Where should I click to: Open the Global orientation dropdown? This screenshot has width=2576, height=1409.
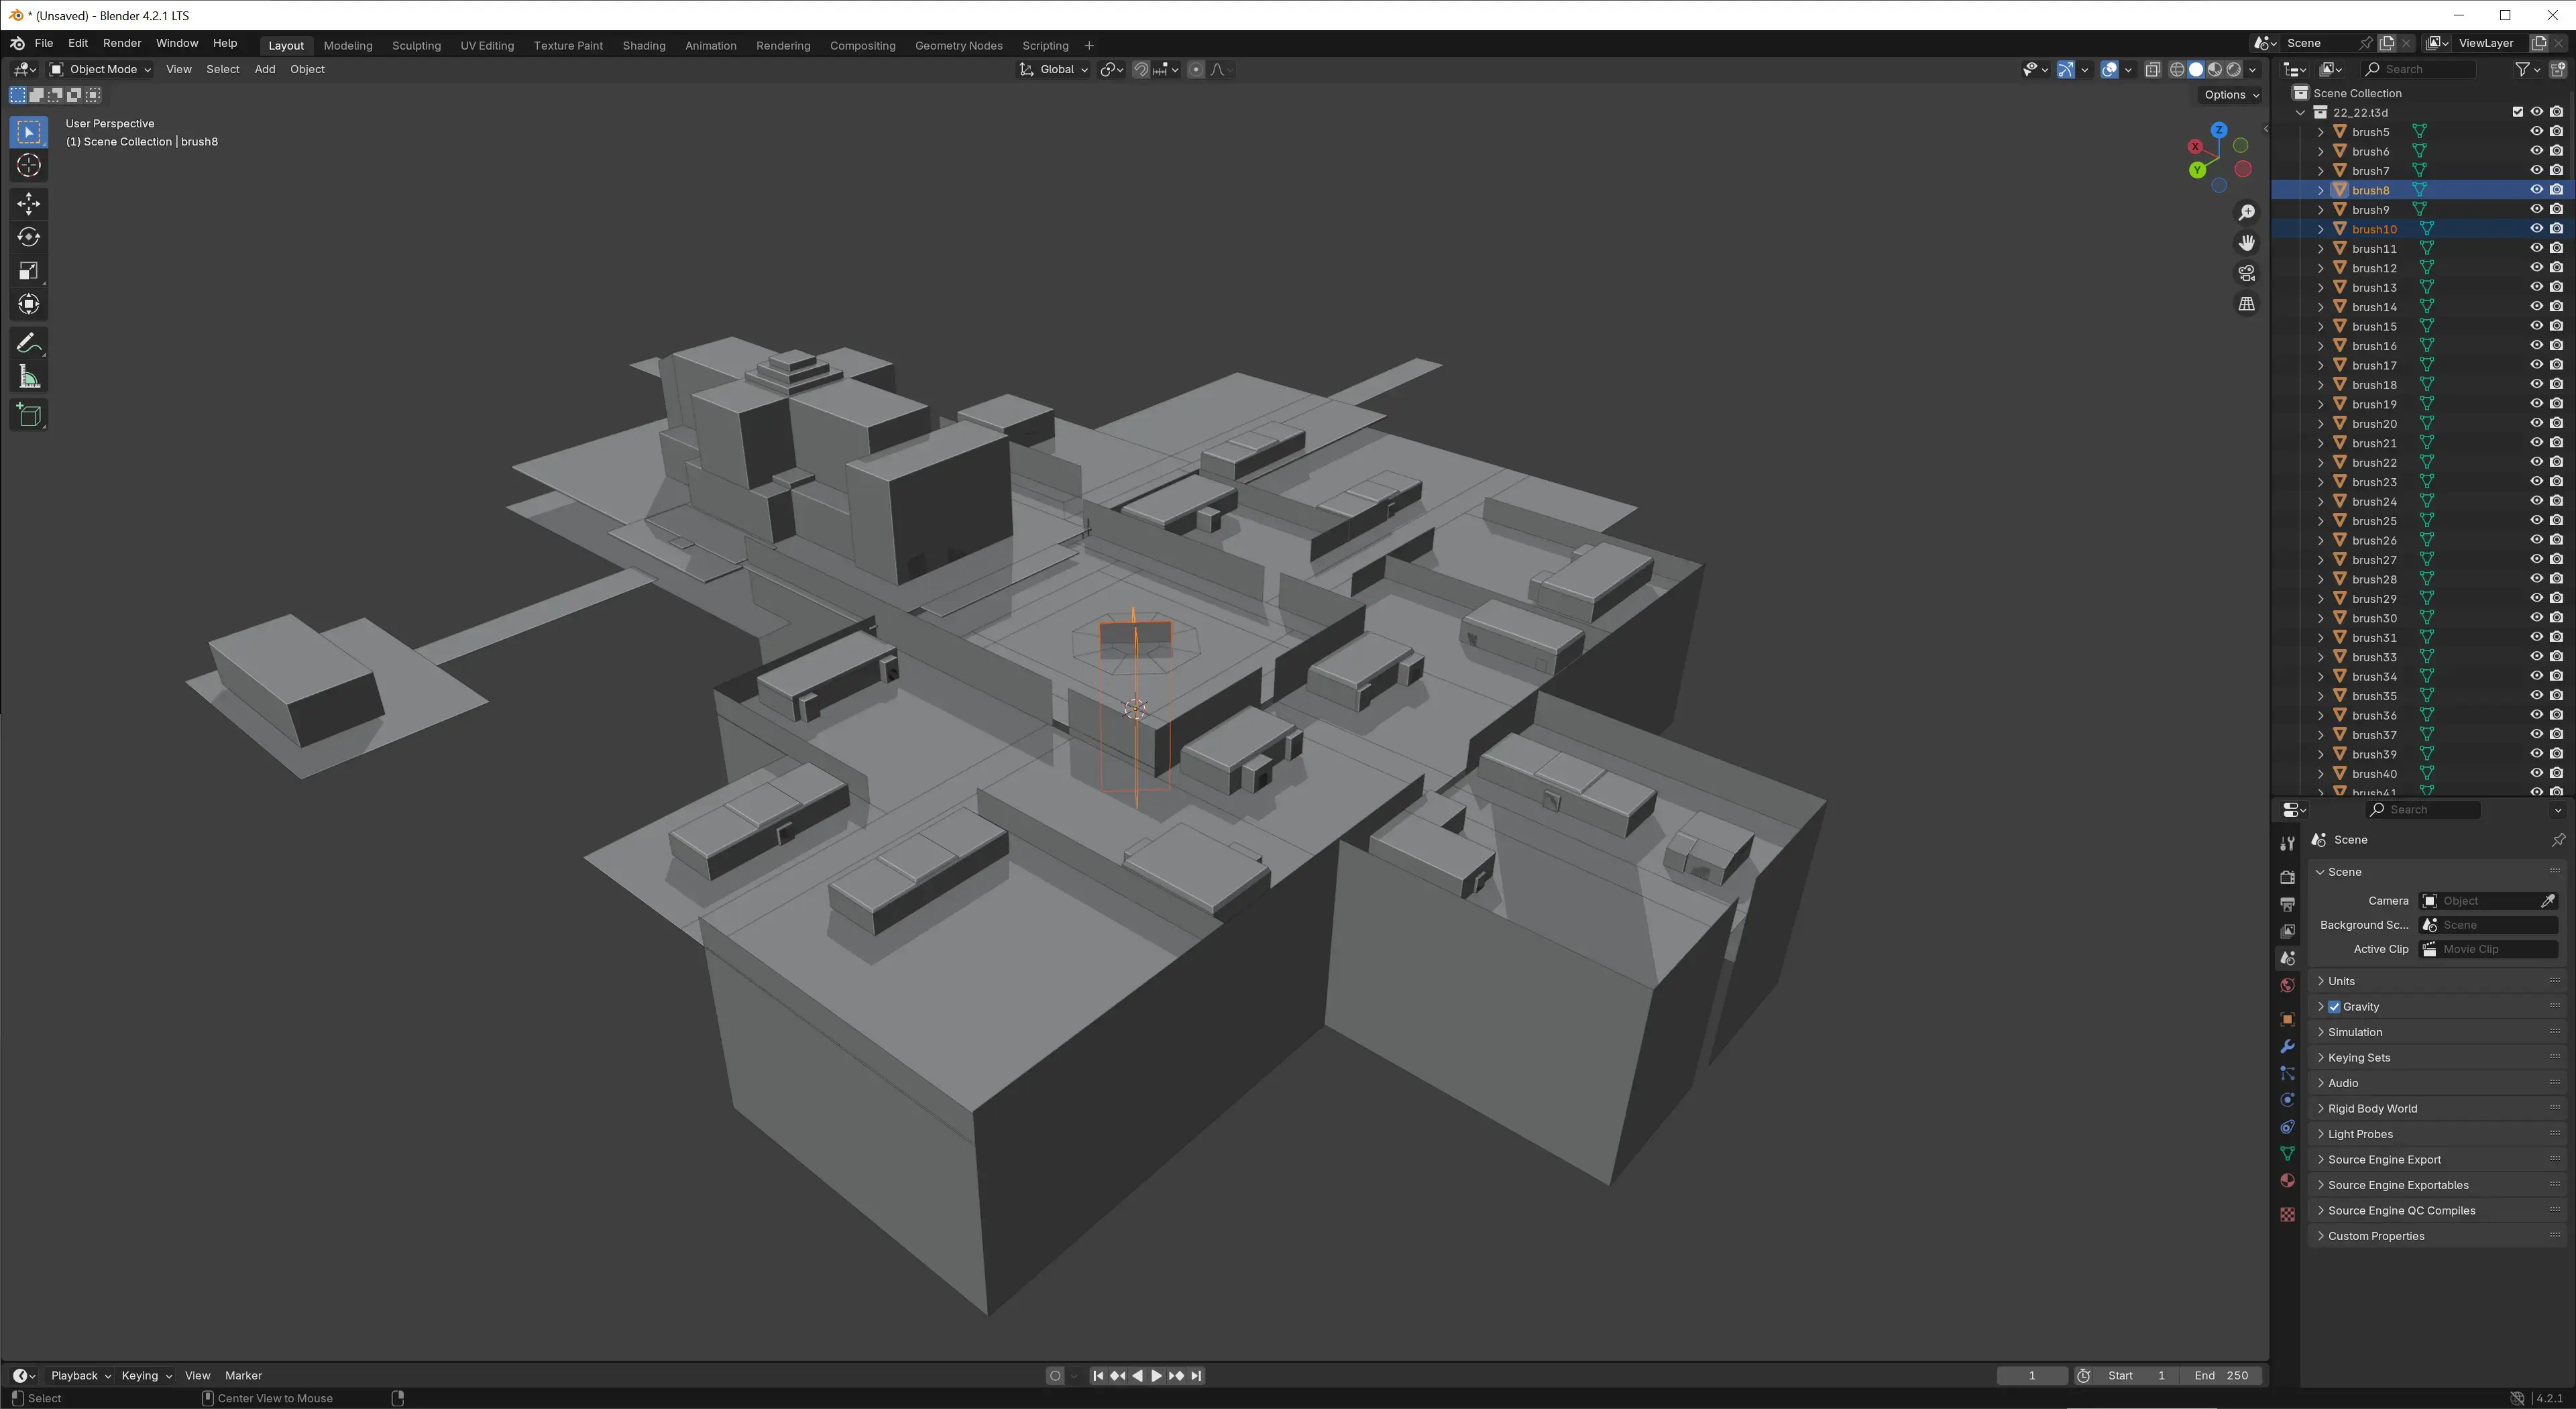(x=1054, y=70)
